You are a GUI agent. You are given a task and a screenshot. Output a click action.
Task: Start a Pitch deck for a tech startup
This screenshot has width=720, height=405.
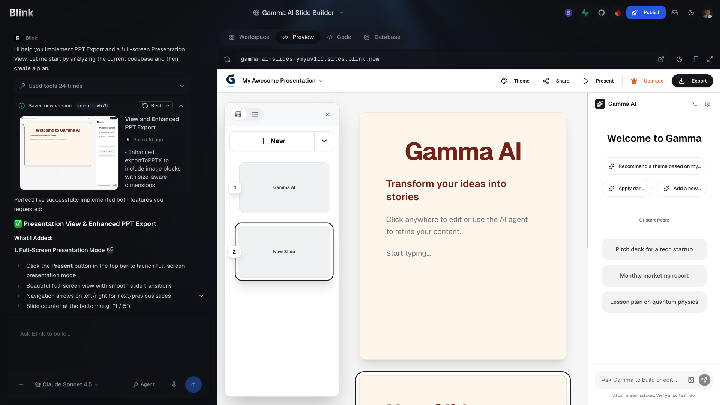click(x=654, y=249)
